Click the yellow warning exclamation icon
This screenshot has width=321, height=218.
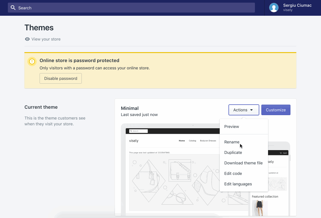coord(32,61)
